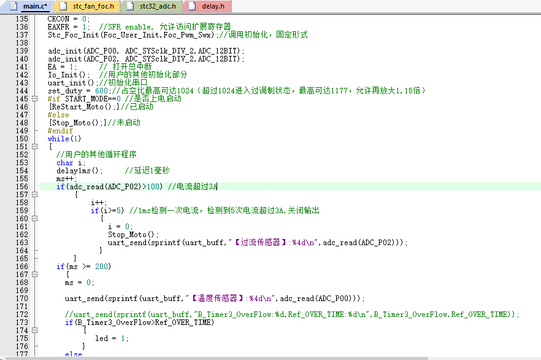
Task: Select the delay.h file tab
Action: click(212, 7)
